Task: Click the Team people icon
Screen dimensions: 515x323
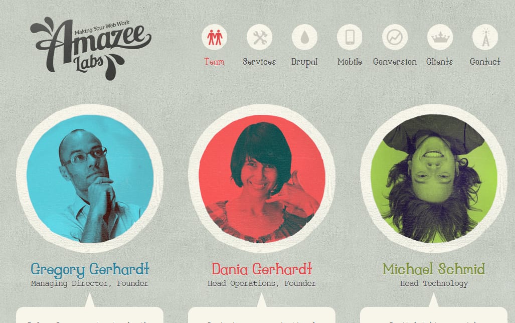Action: click(x=215, y=37)
